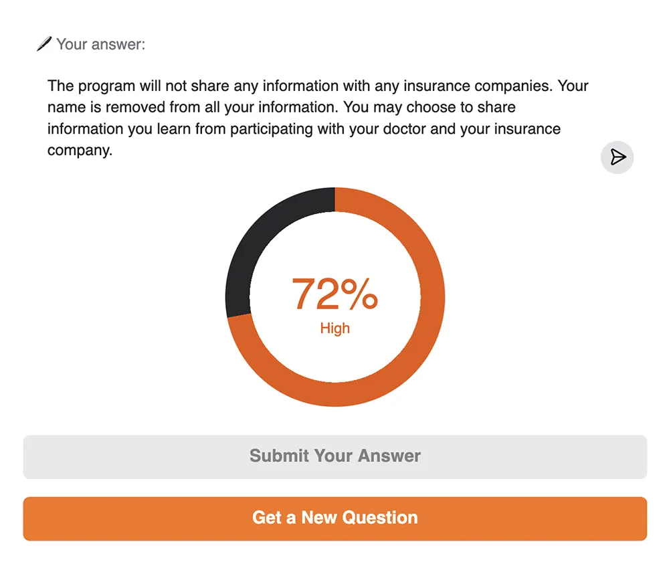Click Get a New Question
Screen dimensions: 669x578
pyautogui.click(x=334, y=518)
